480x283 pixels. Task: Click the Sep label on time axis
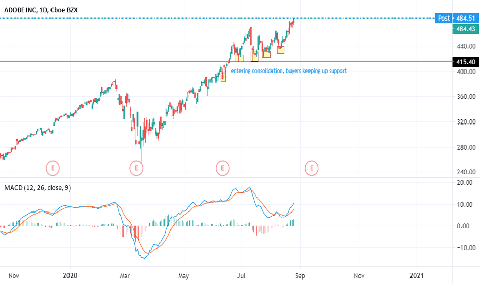(x=300, y=276)
